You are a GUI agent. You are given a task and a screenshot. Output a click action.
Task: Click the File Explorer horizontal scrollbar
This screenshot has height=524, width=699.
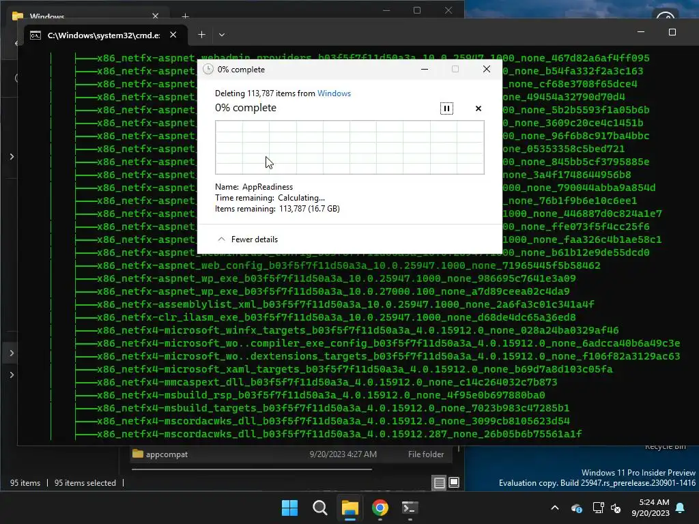[x=252, y=469]
